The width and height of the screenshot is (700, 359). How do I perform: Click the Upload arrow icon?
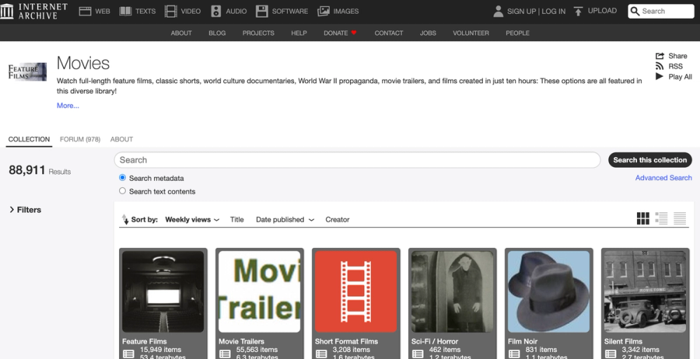[x=579, y=11]
